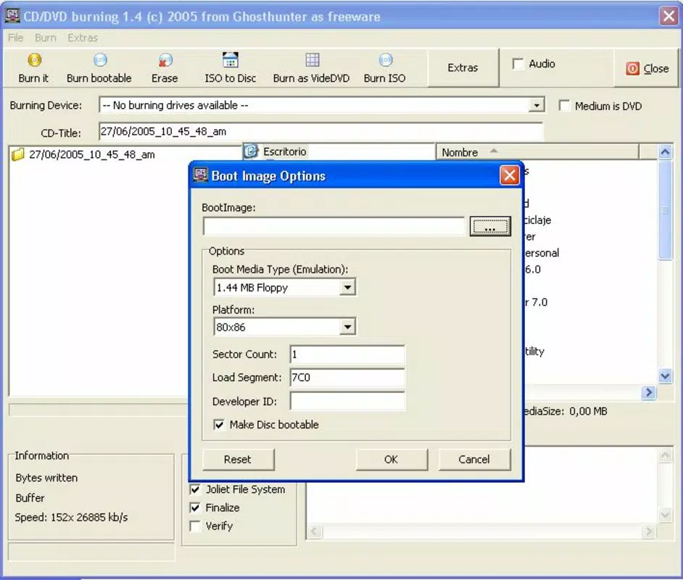The width and height of the screenshot is (683, 580).
Task: Click the Burn ISO disc icon
Action: [386, 59]
